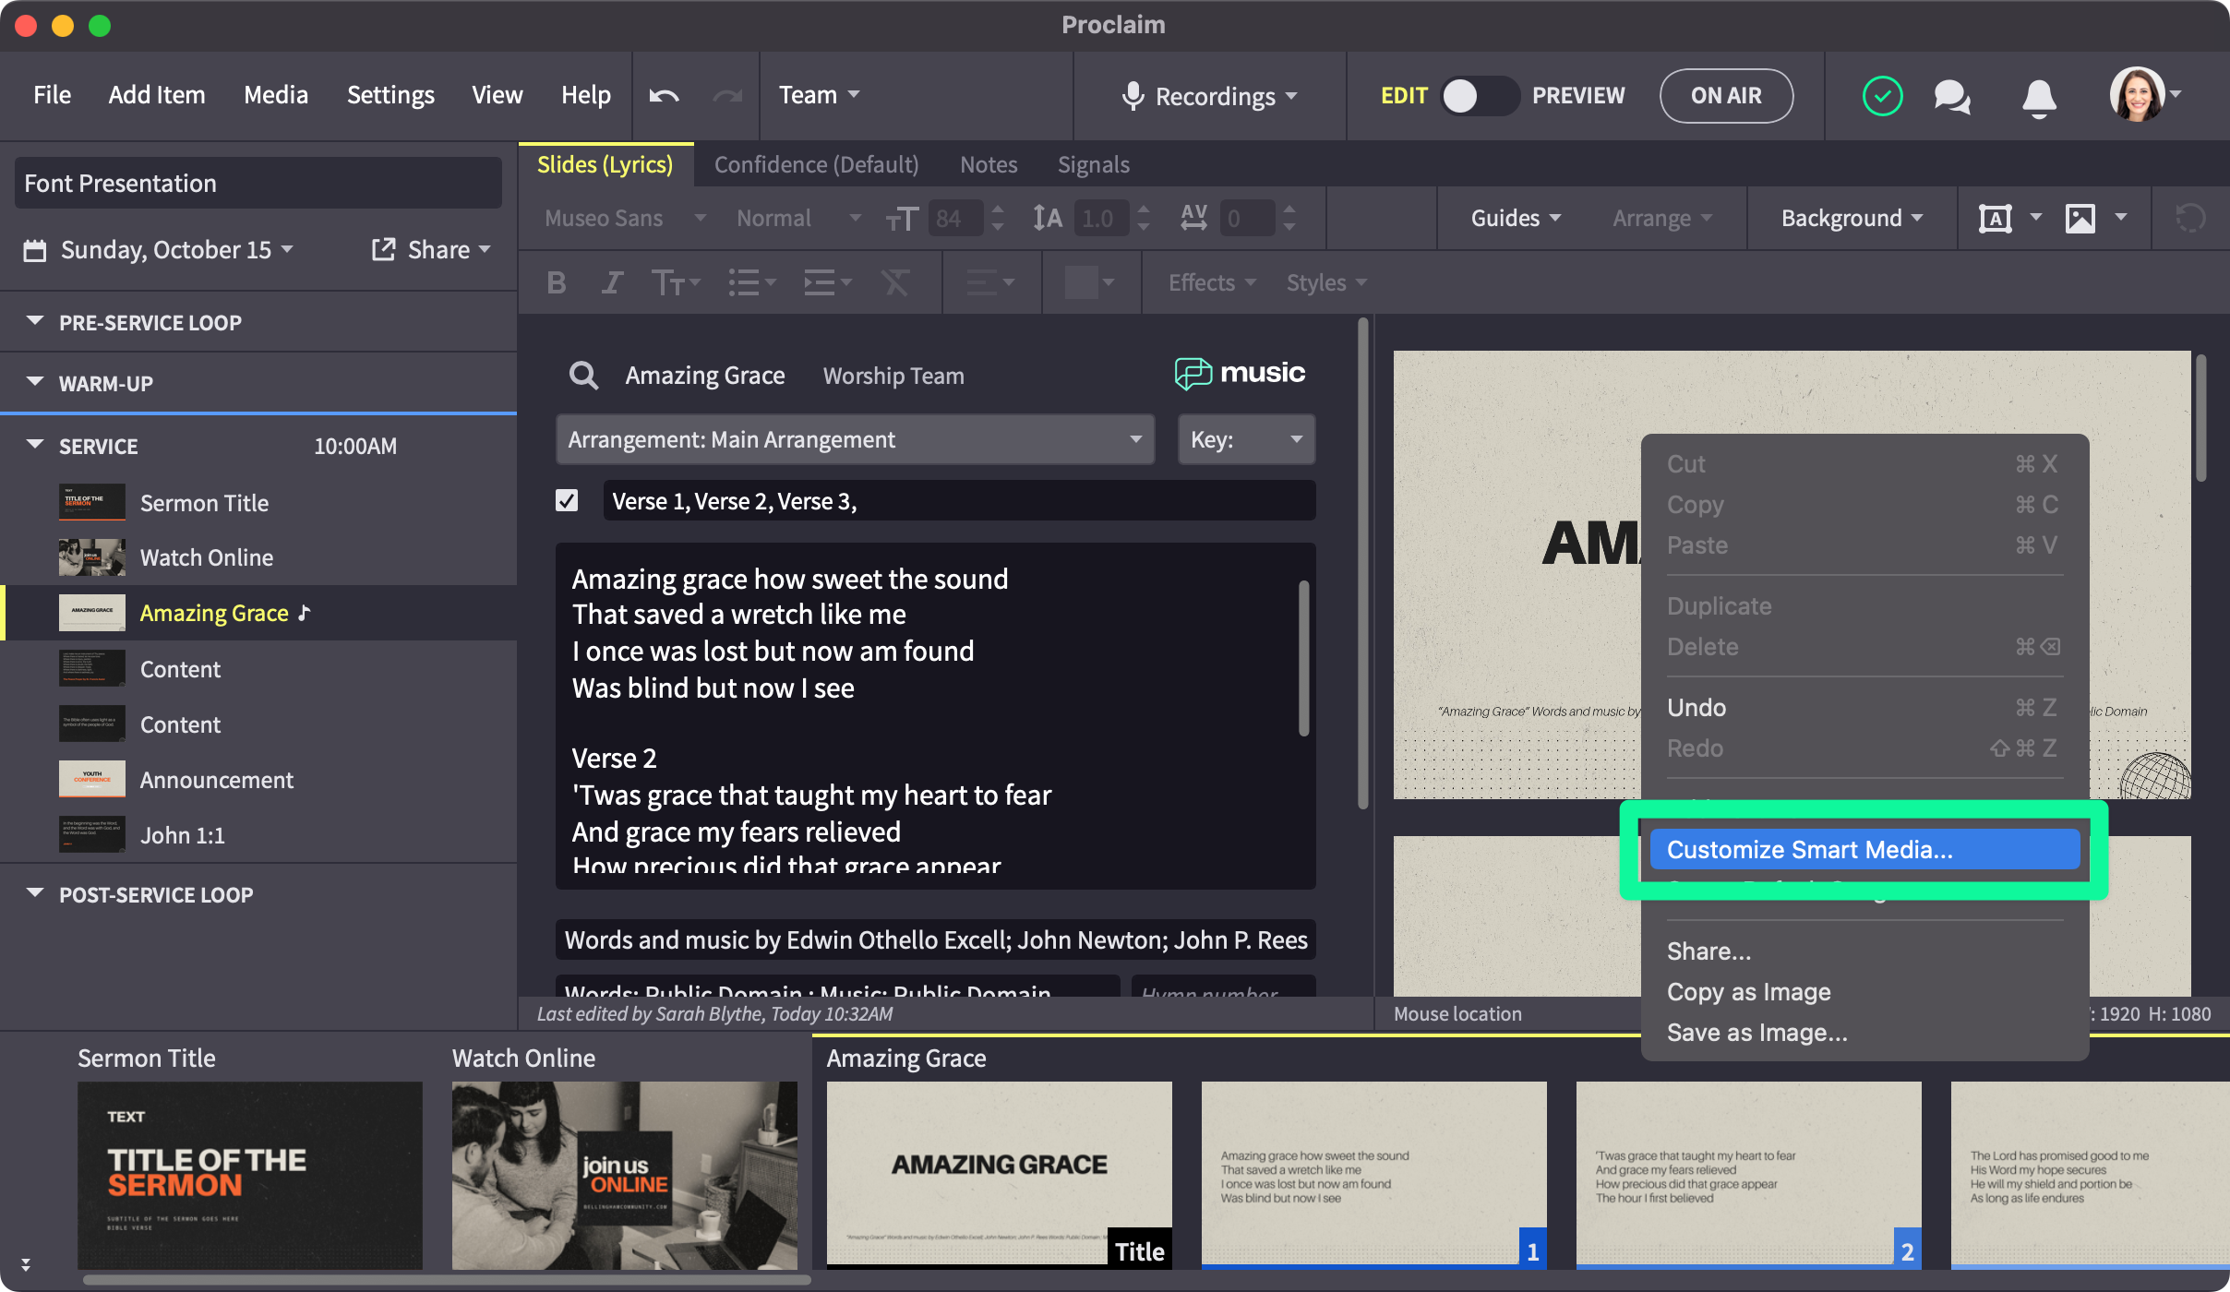Image resolution: width=2230 pixels, height=1292 pixels.
Task: Click the ON AIR button
Action: (x=1725, y=96)
